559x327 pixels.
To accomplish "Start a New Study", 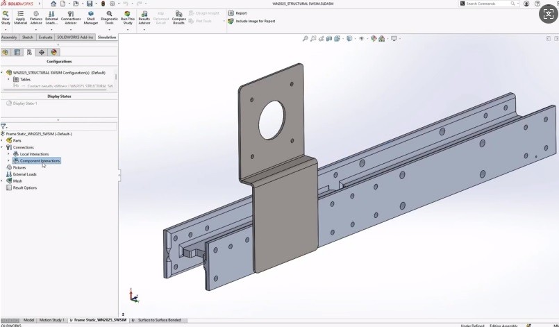I will tap(6, 18).
